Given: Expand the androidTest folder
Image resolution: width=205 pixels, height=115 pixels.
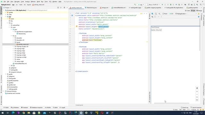Looking at the screenshot, I should (x=10, y=25).
